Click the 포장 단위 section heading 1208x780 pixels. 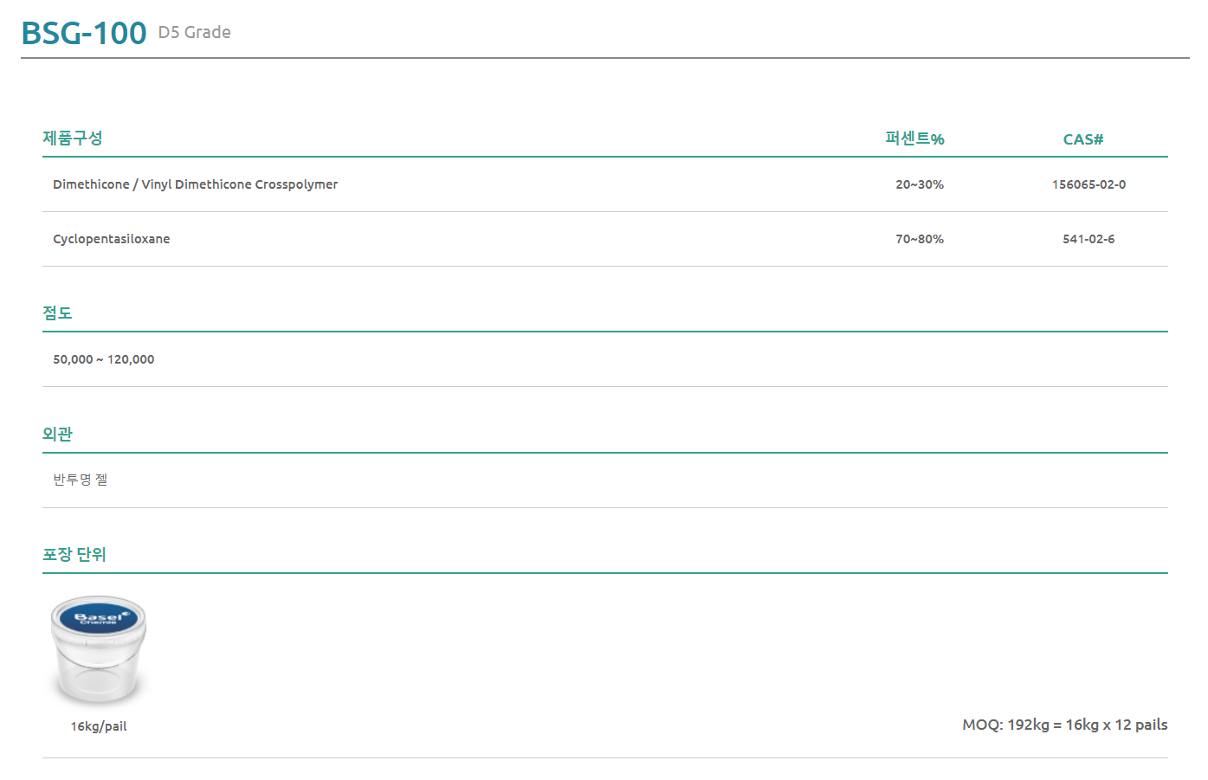point(74,554)
